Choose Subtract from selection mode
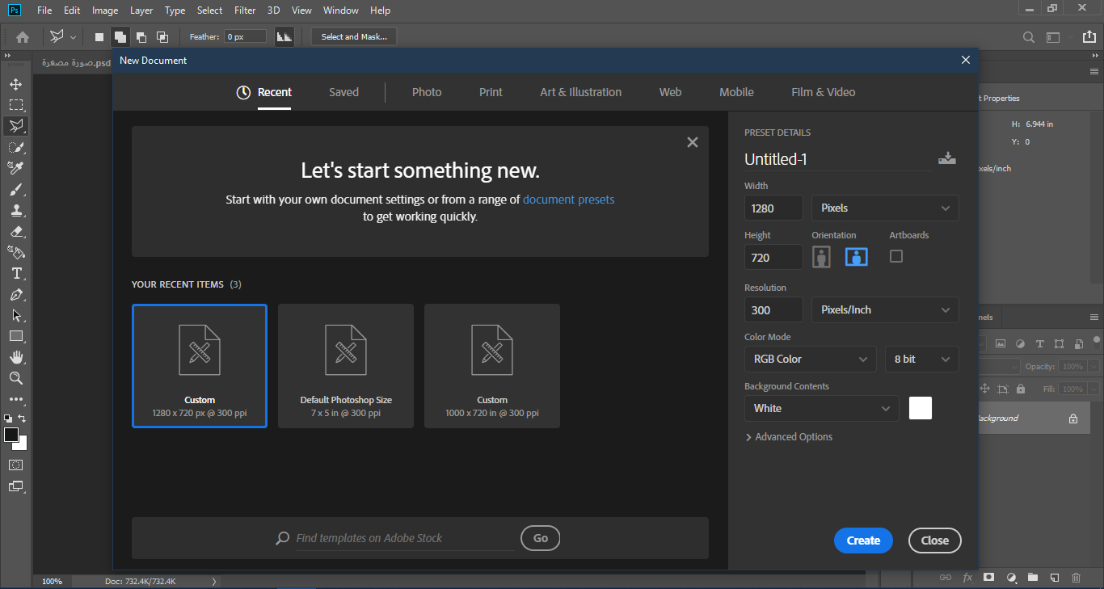1104x589 pixels. [141, 37]
